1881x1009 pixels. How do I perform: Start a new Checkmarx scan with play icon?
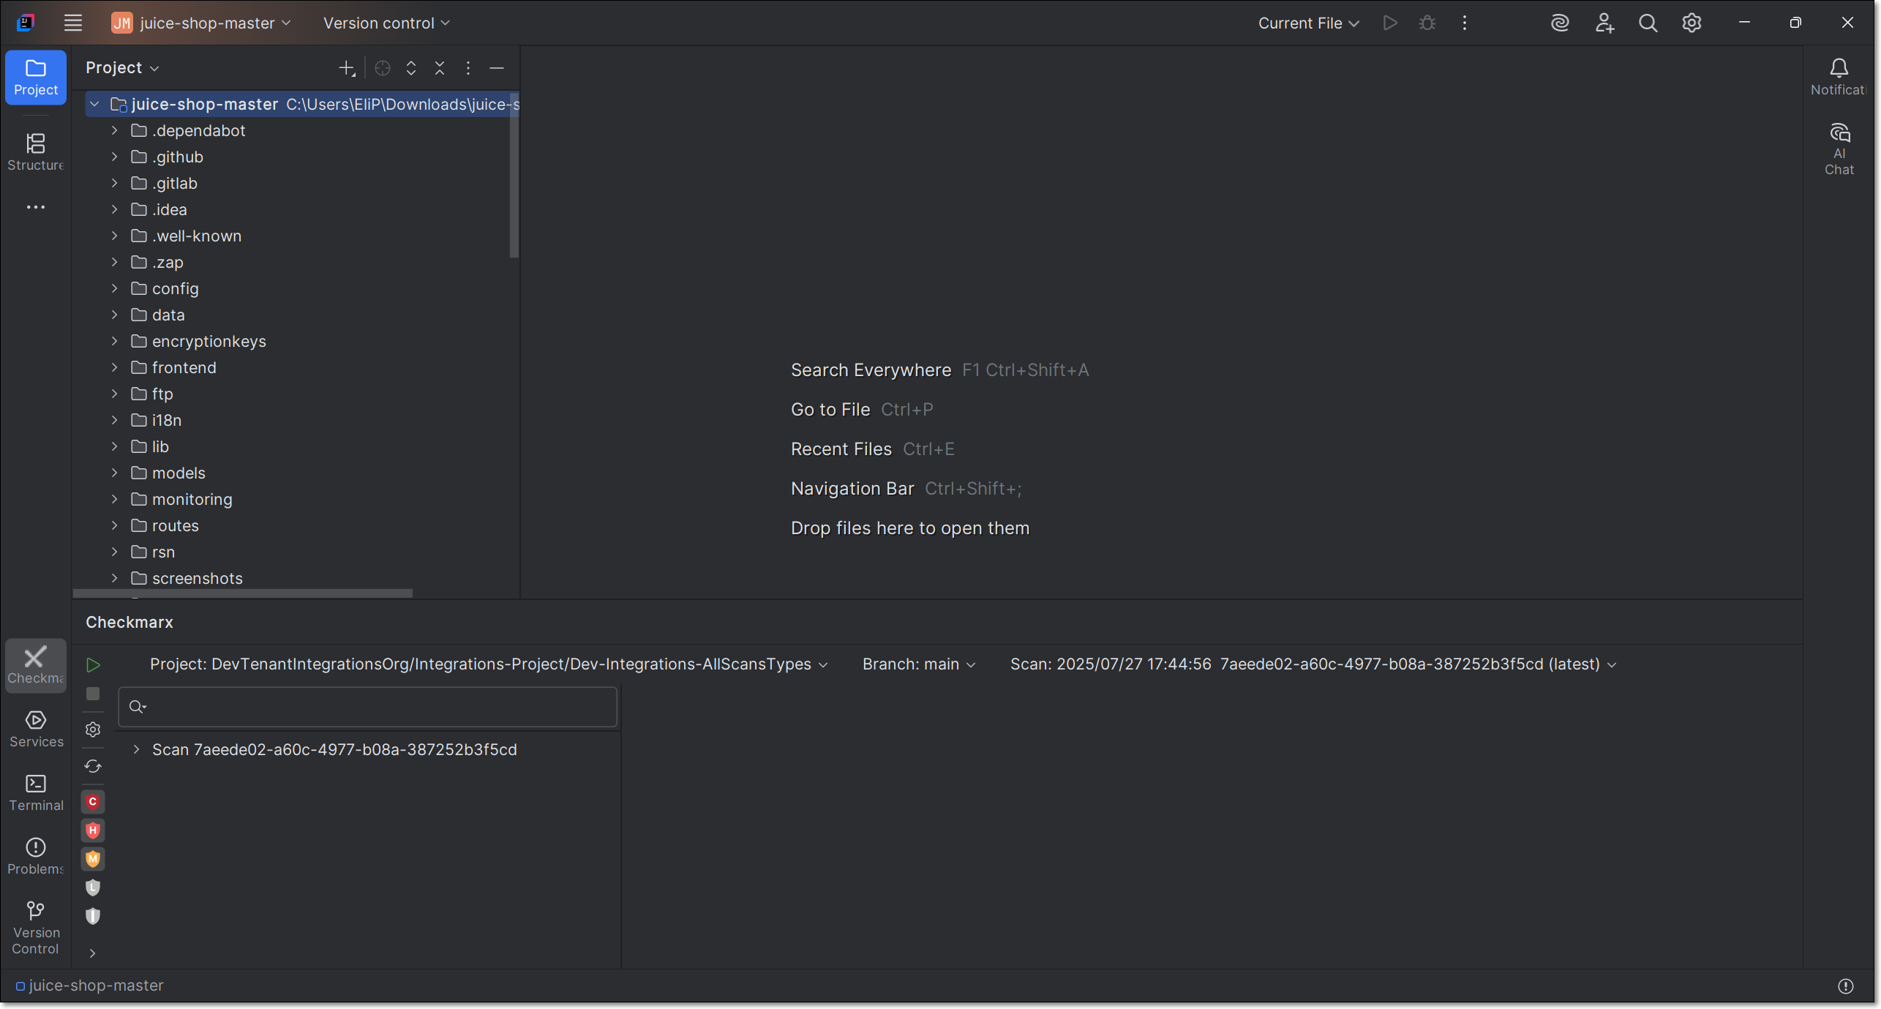click(93, 665)
